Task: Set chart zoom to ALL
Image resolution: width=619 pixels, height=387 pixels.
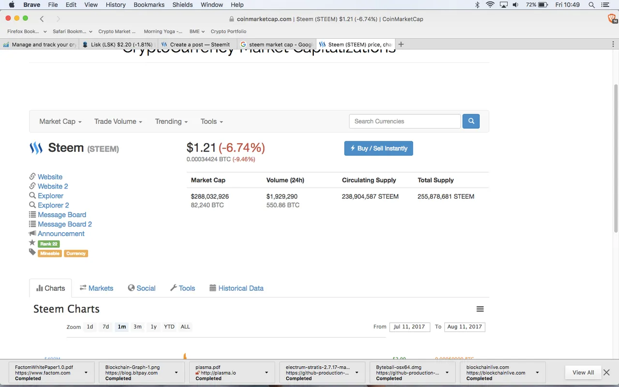Action: point(185,327)
